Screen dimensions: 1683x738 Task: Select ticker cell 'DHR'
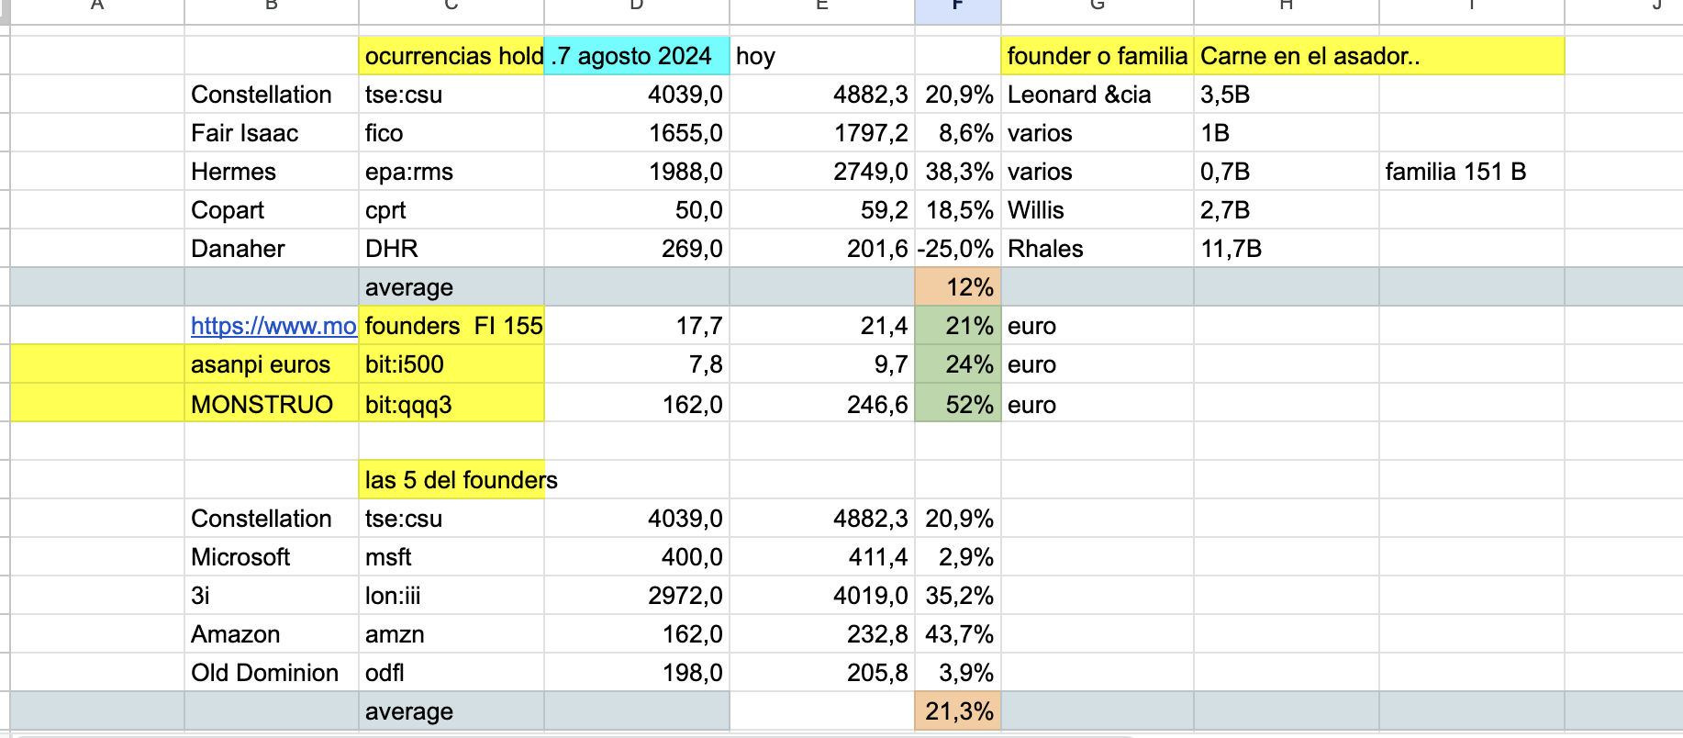(451, 249)
